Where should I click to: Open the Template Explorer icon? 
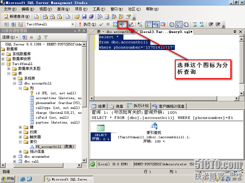[121, 16]
